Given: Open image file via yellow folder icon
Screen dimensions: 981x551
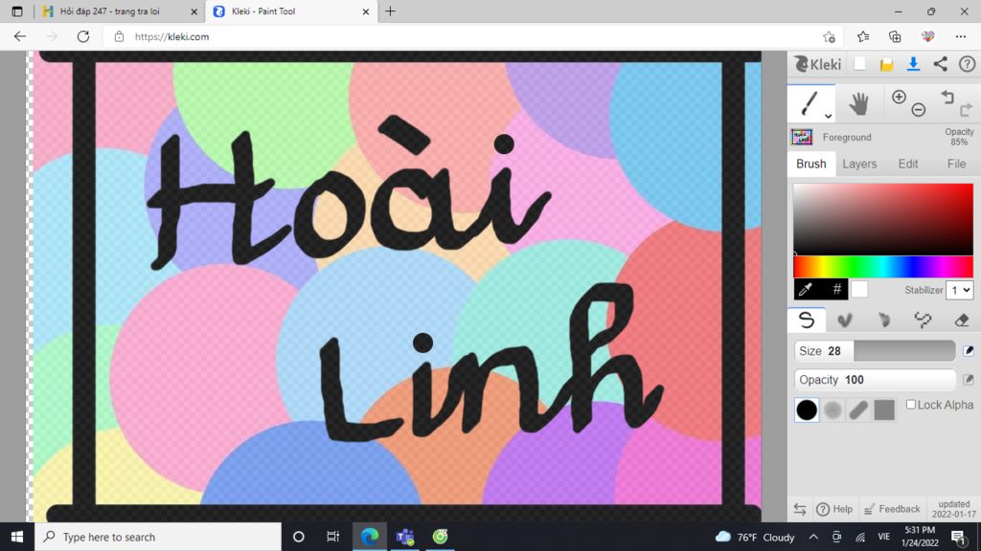Looking at the screenshot, I should tap(886, 64).
